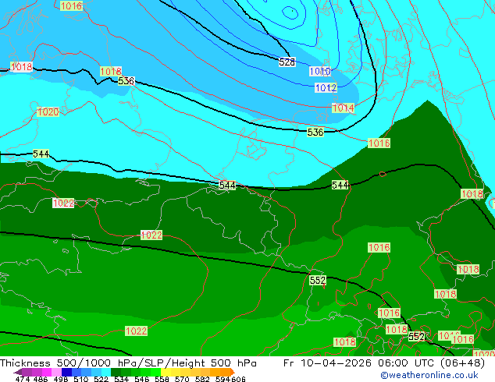Click the magenta-pink legend swatch before 498
The width and height of the screenshot is (495, 382).
point(47,372)
